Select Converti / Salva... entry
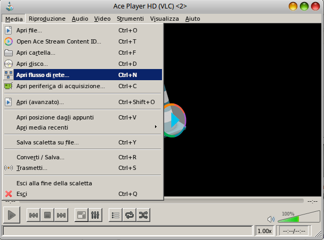 point(83,157)
